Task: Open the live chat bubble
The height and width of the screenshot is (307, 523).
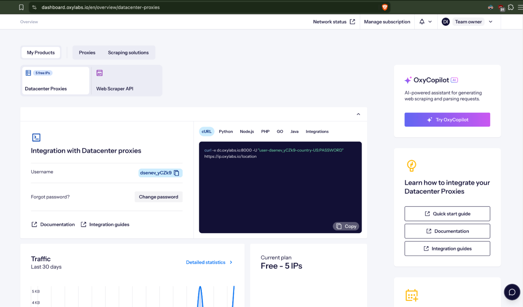Action: (x=512, y=292)
